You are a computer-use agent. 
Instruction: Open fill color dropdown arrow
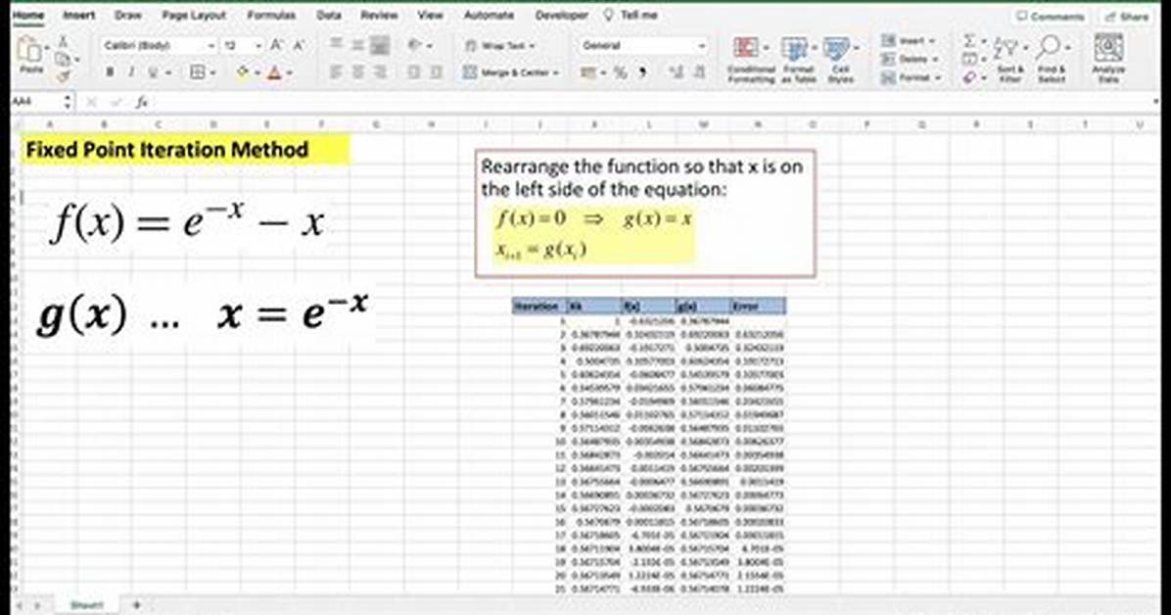pos(257,73)
